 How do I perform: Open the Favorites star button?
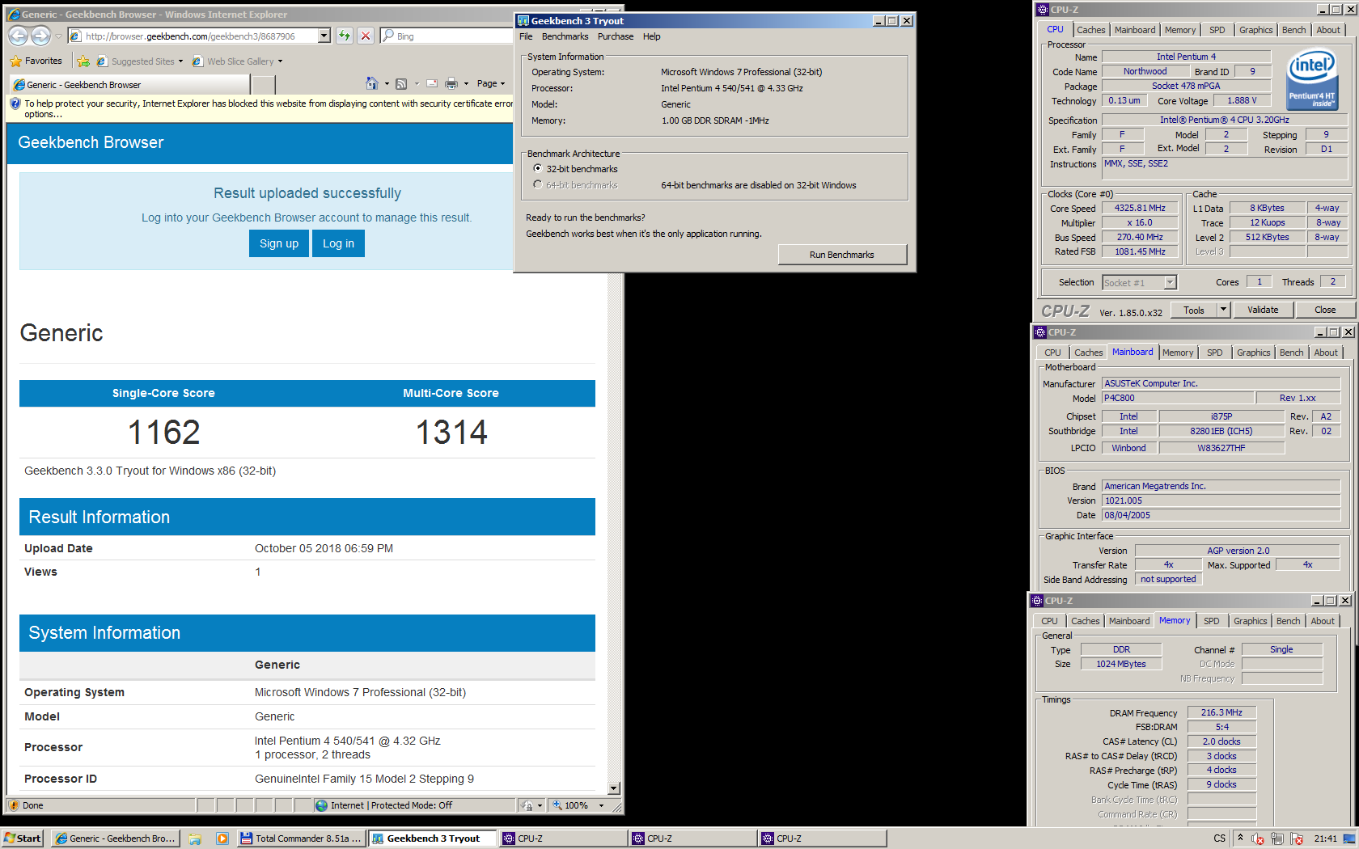36,61
